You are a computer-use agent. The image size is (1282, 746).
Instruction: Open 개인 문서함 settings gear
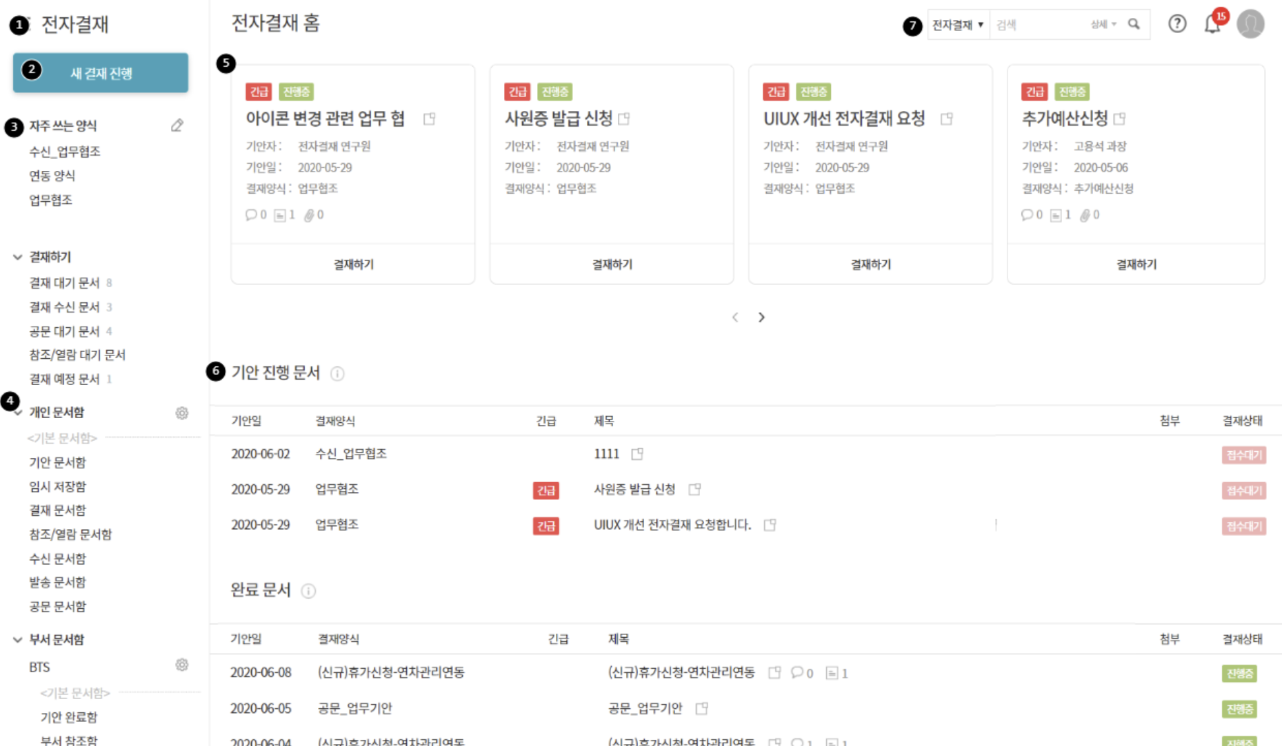click(182, 413)
